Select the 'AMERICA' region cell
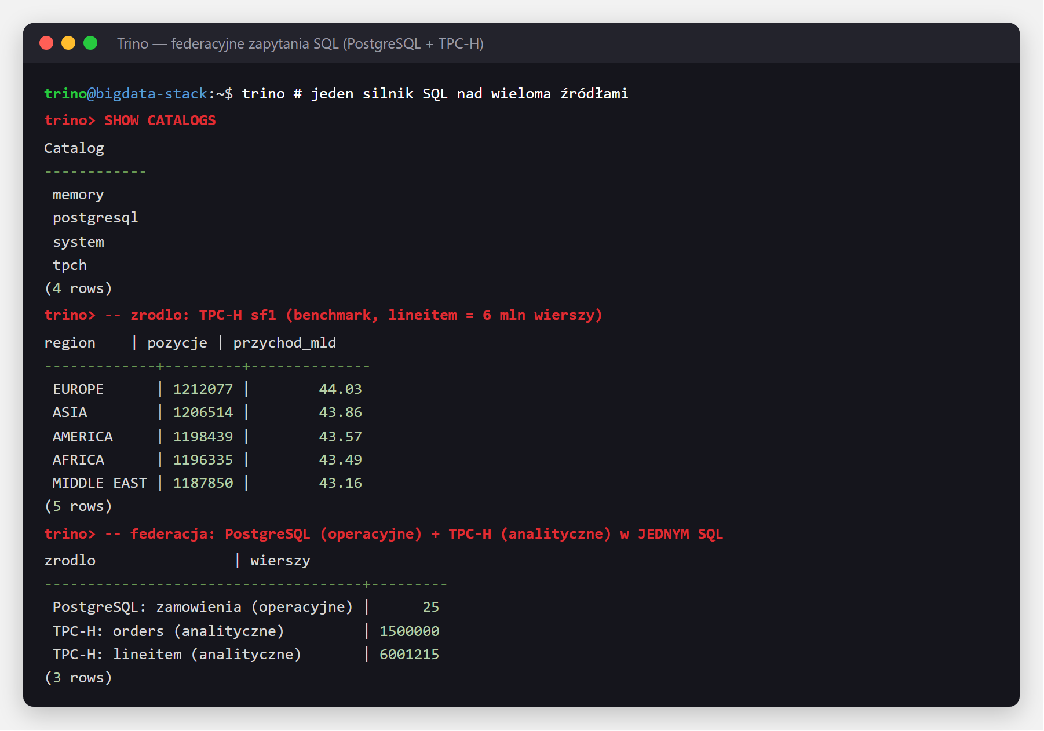 click(83, 437)
